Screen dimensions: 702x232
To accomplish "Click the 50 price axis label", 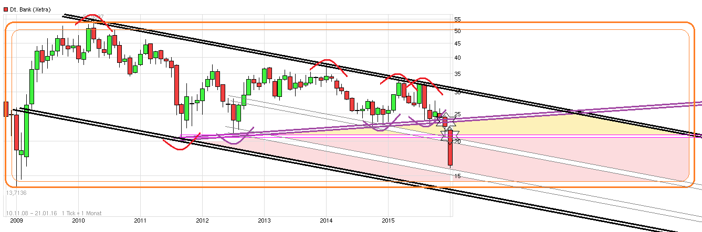I will click(x=457, y=31).
